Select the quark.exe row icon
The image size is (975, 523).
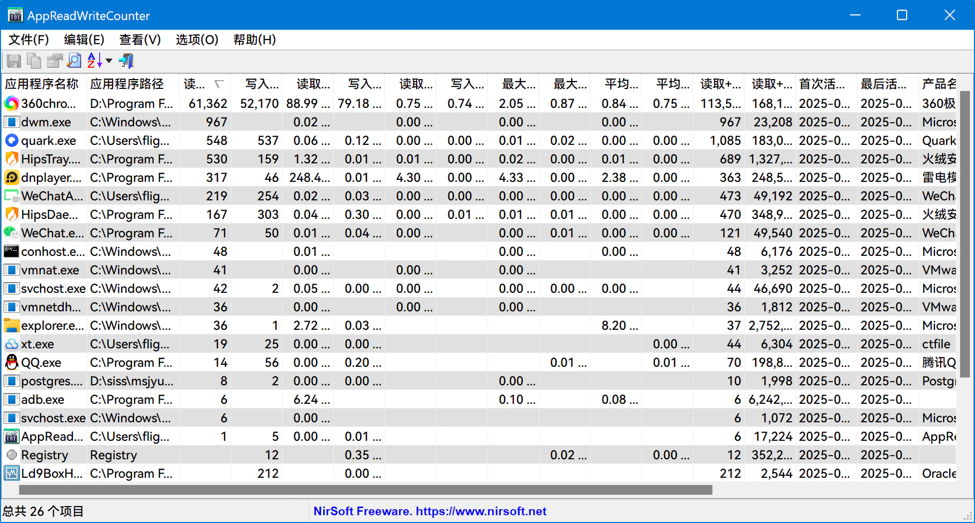click(11, 141)
